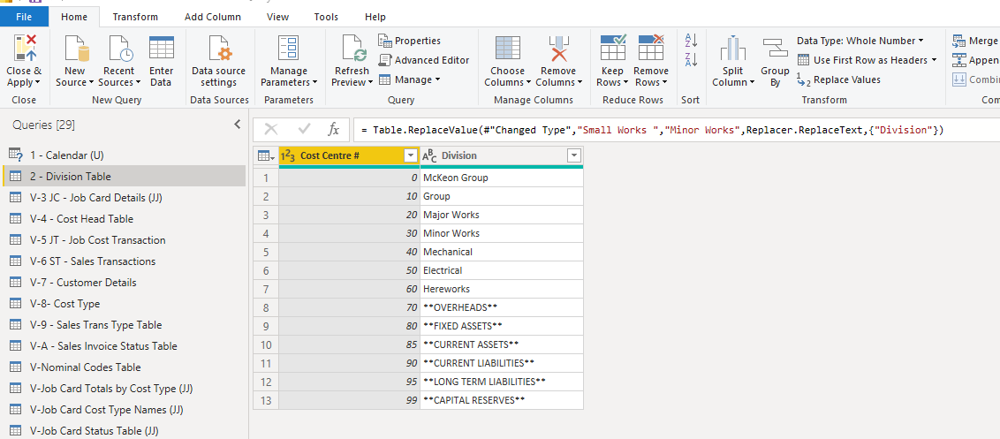
Task: Select the V-7 - Customer Details query
Action: (x=124, y=282)
